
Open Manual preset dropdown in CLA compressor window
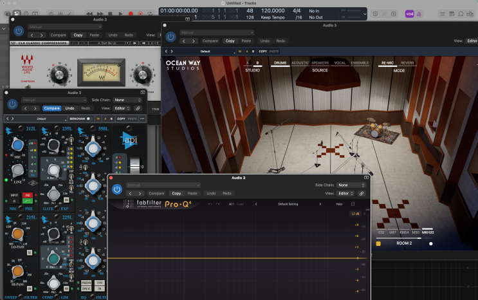coord(65,27)
